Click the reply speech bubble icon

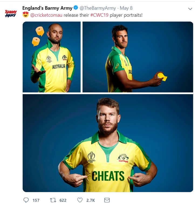(26, 200)
